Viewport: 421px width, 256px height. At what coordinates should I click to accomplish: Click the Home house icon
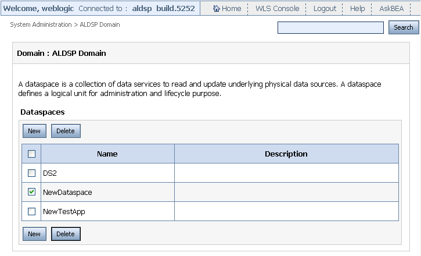tap(217, 9)
